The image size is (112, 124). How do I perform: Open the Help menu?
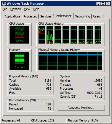pos(36,9)
